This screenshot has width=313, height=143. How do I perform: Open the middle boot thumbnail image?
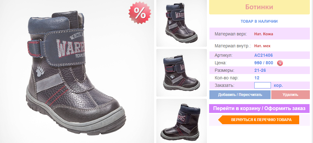181,72
